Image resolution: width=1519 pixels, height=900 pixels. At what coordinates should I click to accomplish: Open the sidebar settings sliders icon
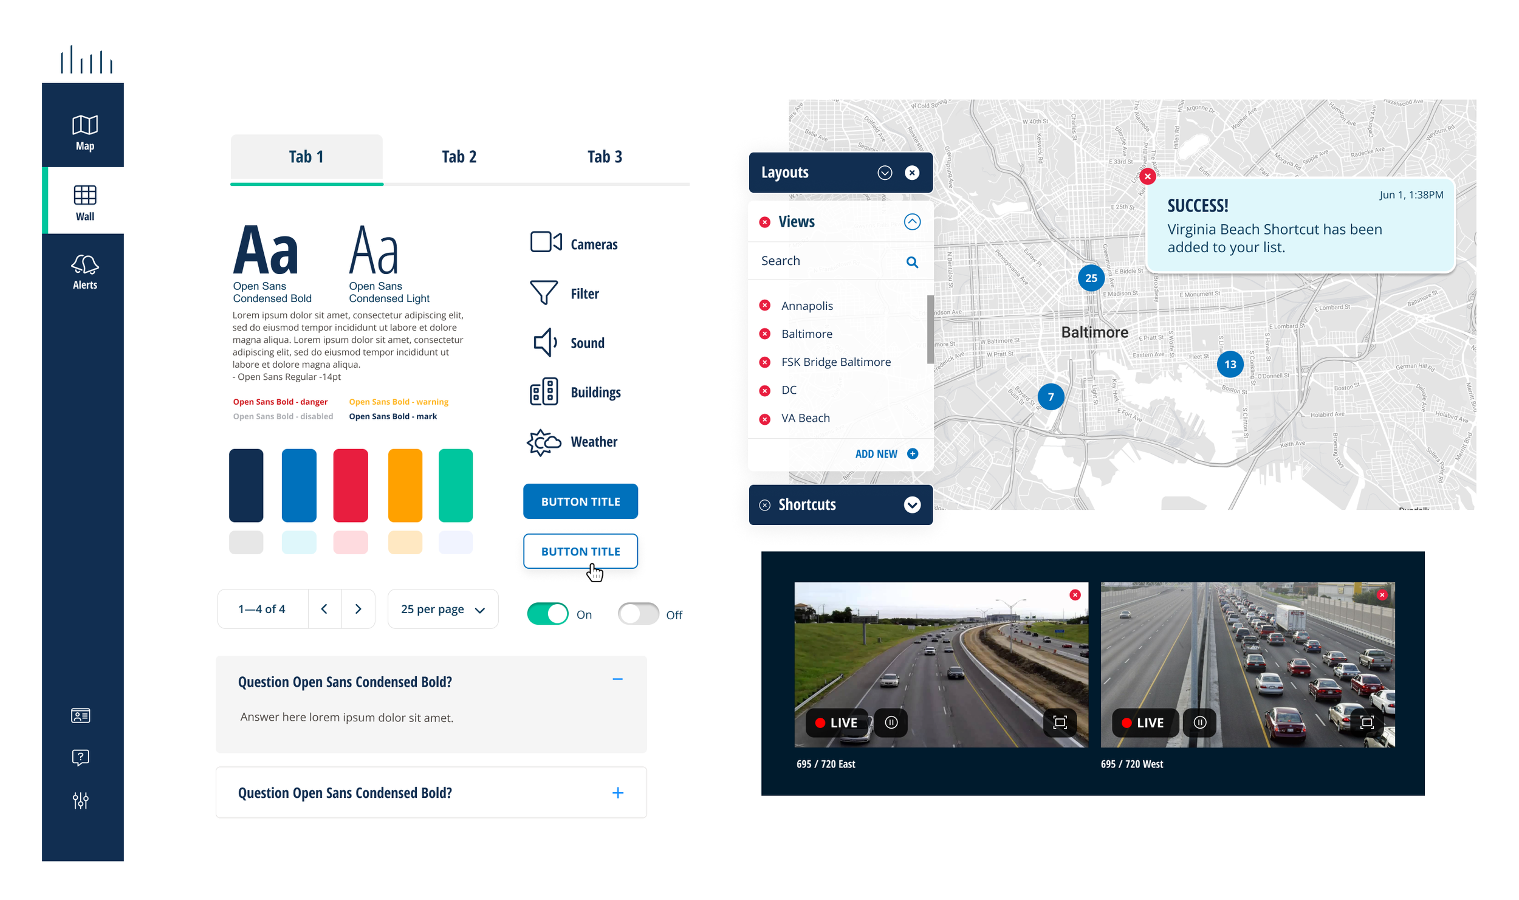point(81,800)
